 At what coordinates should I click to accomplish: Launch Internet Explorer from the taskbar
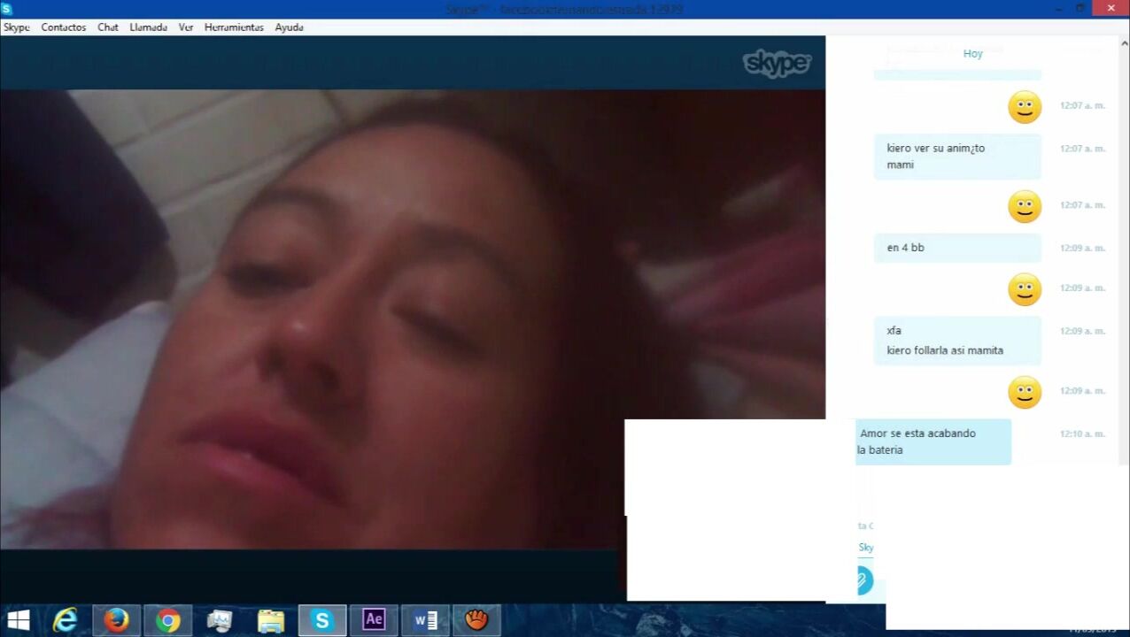[65, 620]
